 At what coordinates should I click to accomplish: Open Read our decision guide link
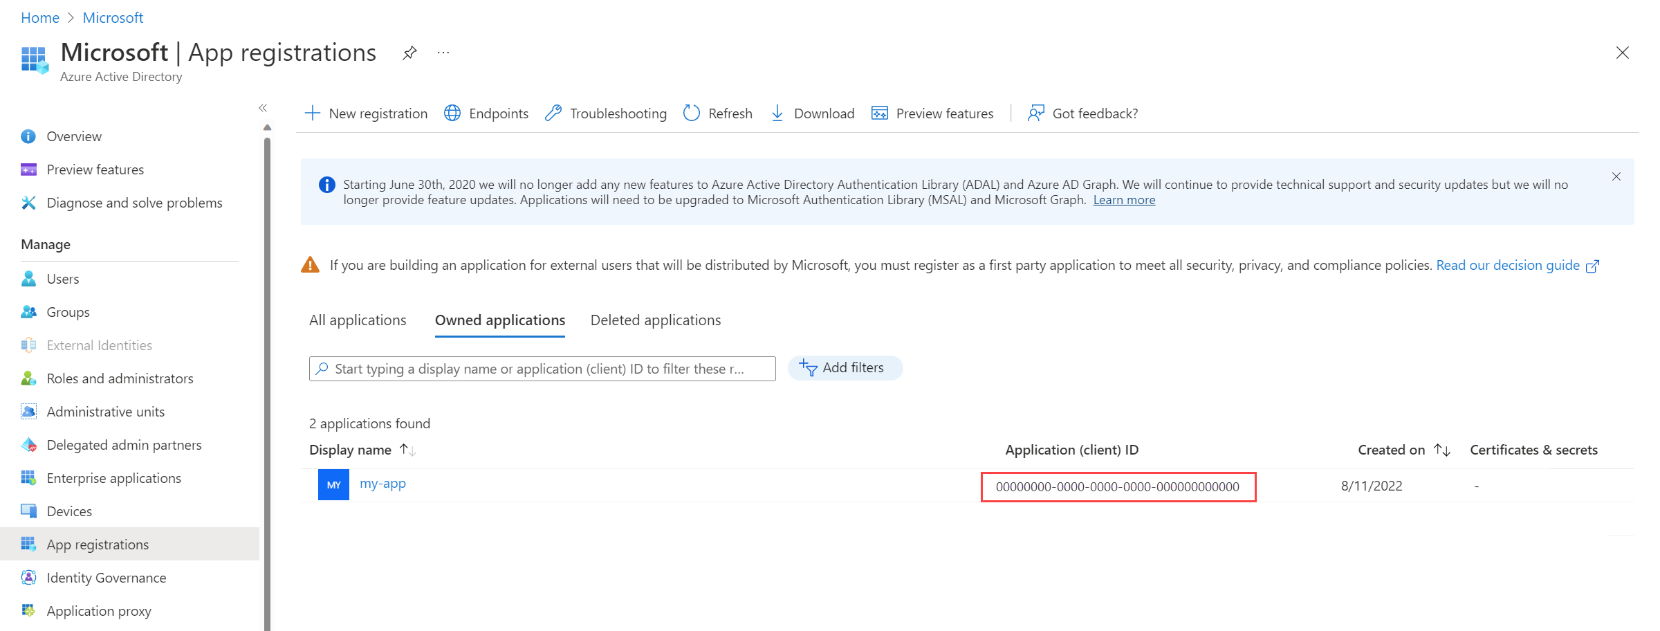1518,266
